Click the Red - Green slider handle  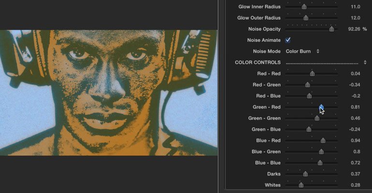point(308,85)
